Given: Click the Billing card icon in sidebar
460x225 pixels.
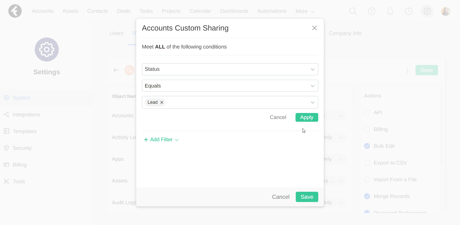Looking at the screenshot, I should tap(6, 165).
